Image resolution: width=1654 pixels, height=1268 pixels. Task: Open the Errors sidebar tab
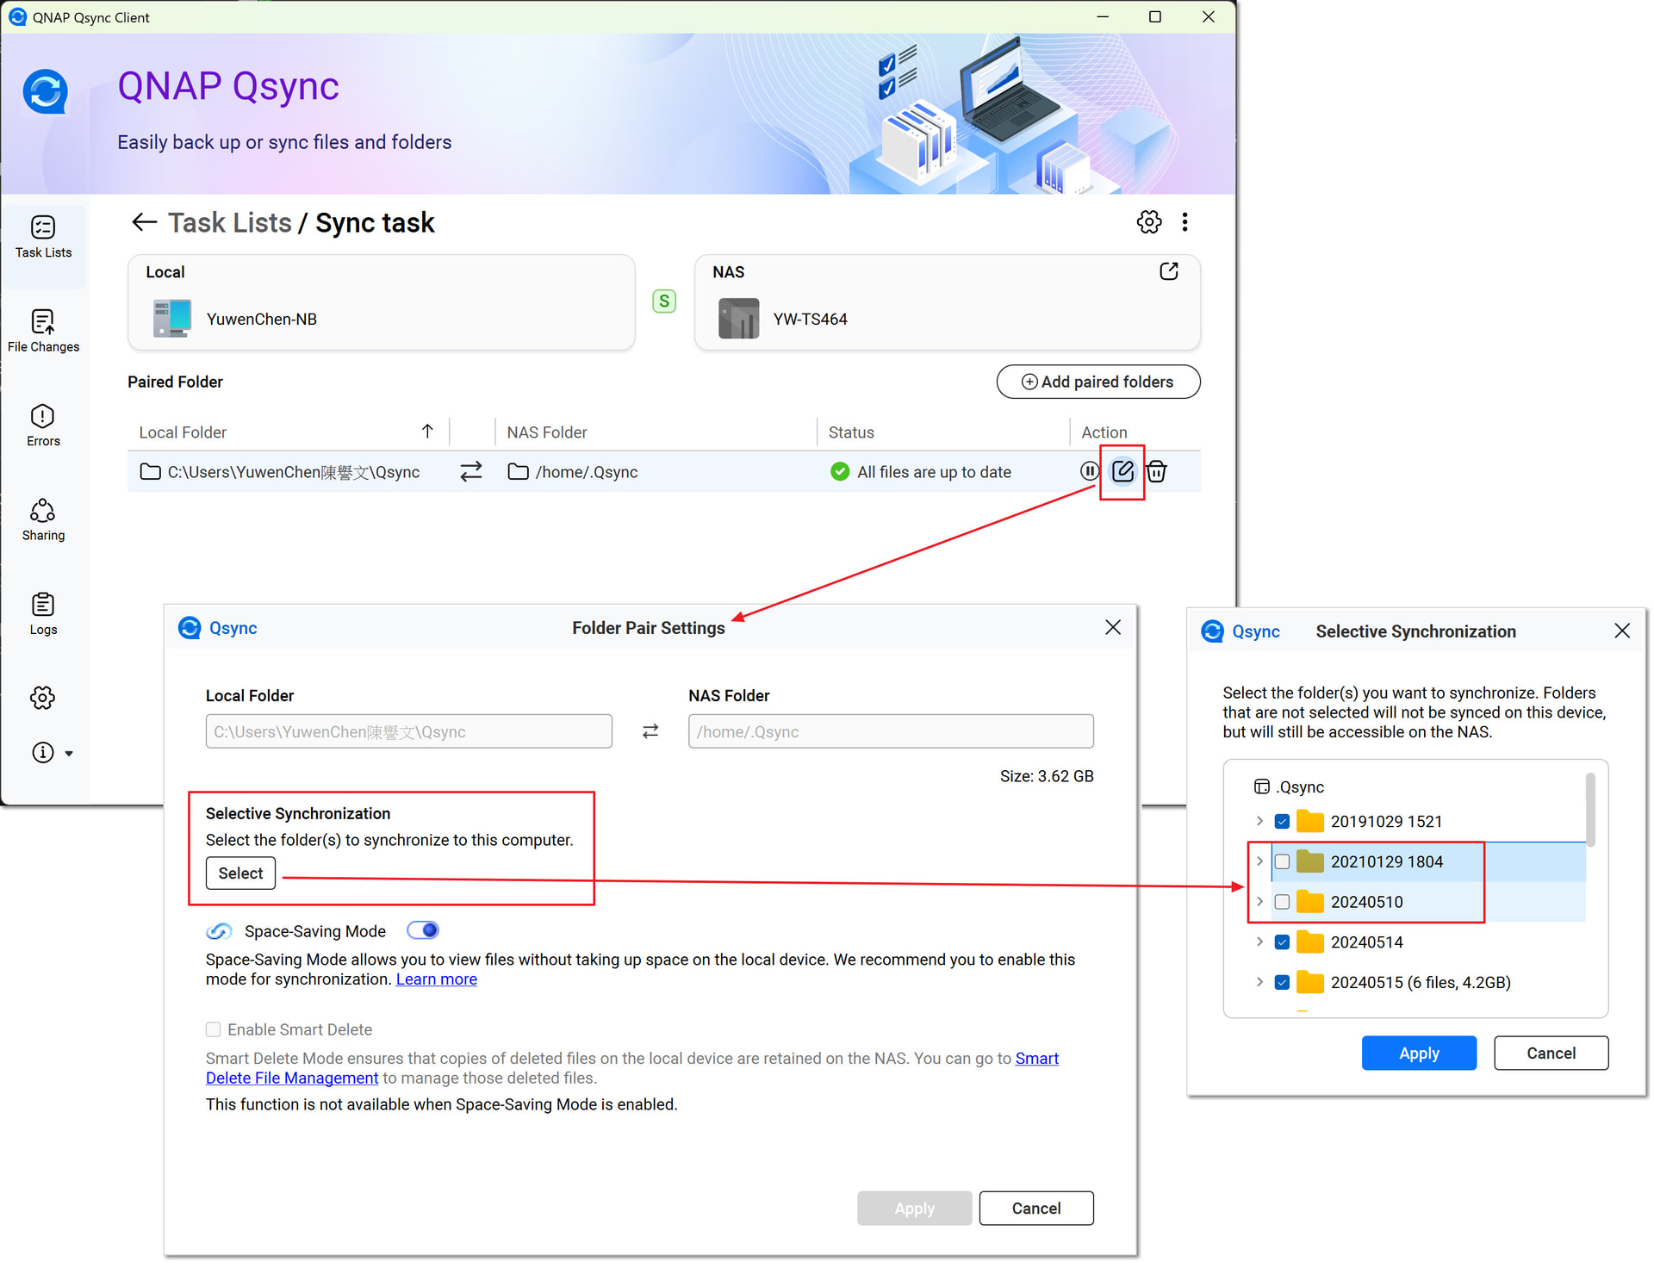coord(43,426)
